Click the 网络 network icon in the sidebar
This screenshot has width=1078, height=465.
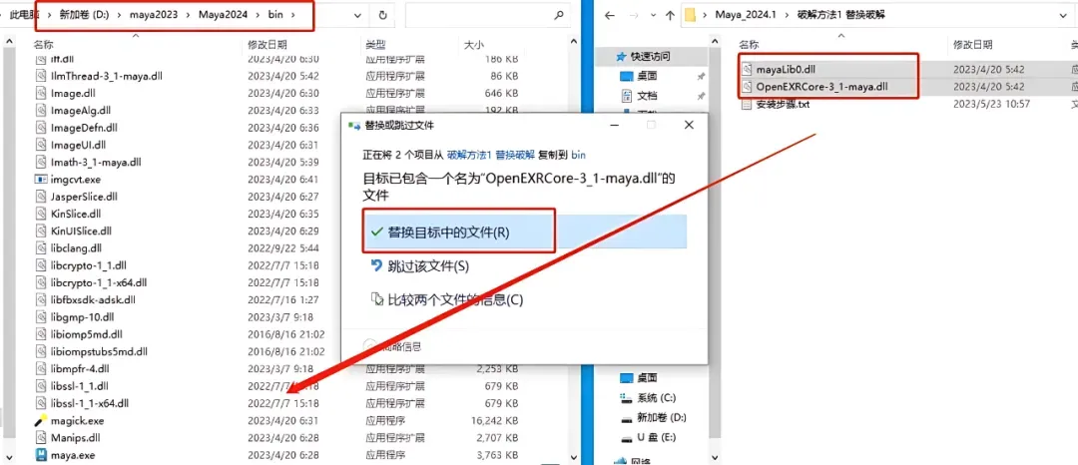tap(618, 461)
